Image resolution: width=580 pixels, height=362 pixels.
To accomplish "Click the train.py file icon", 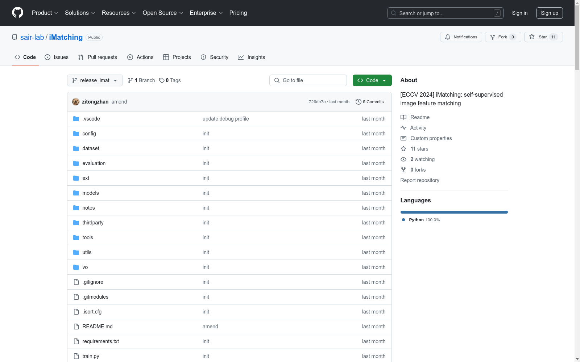I will [x=76, y=356].
